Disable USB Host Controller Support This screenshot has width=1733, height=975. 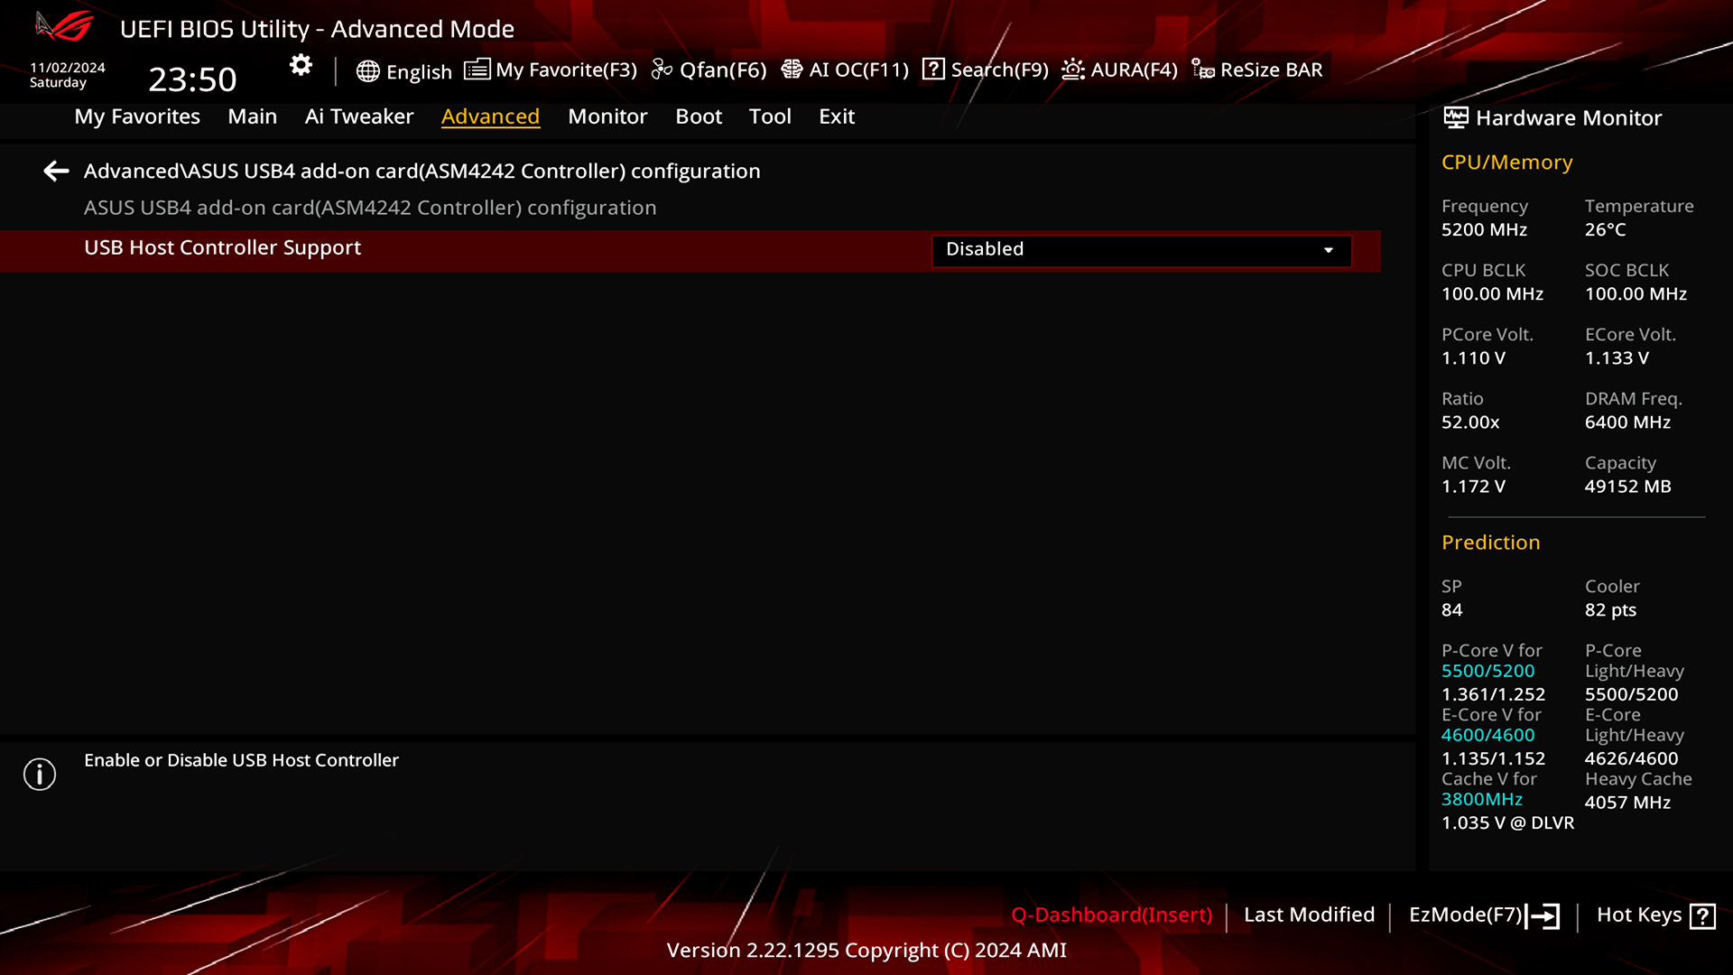click(x=1136, y=247)
